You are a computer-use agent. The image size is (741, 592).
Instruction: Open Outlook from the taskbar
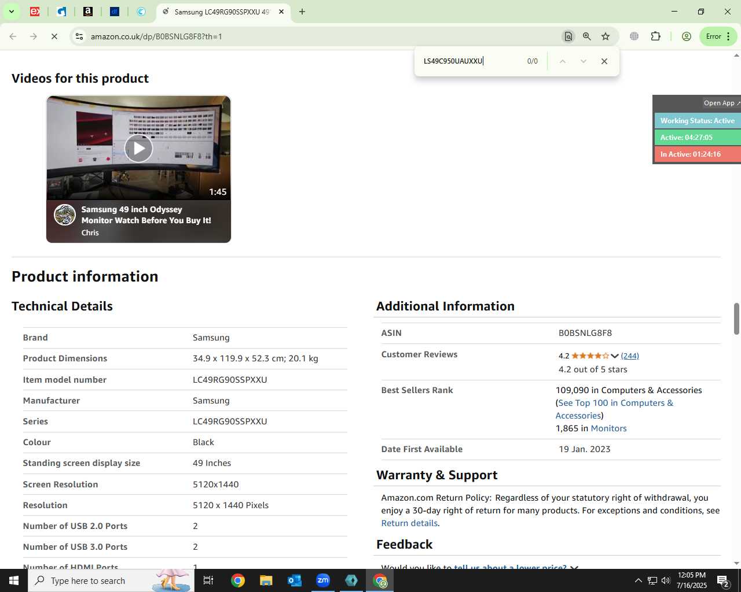295,580
